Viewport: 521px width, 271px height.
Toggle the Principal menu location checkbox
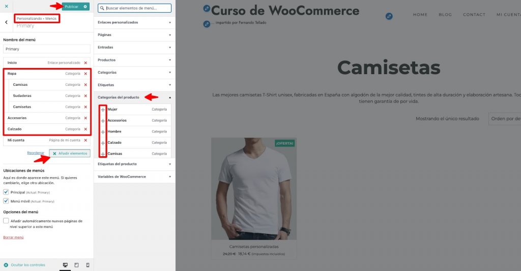pos(6,192)
